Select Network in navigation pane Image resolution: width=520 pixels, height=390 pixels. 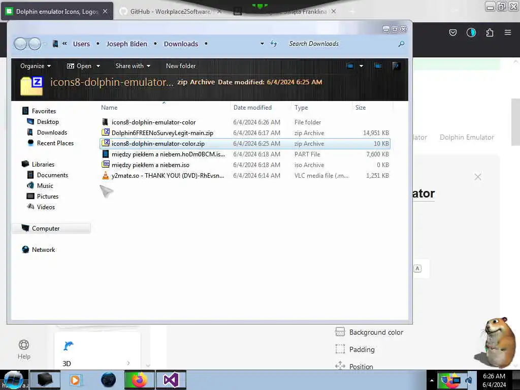tap(44, 249)
